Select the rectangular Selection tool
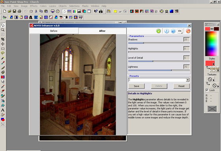 [3, 49]
